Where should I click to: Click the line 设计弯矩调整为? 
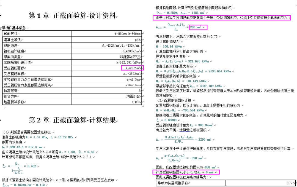pos(167,42)
